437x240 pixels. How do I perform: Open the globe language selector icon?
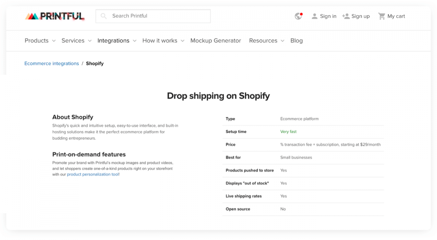point(299,16)
